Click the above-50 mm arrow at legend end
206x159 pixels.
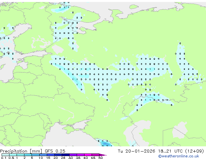point(103,155)
